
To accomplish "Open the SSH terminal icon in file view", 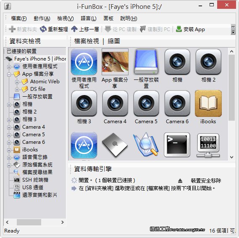I will (x=177, y=145).
